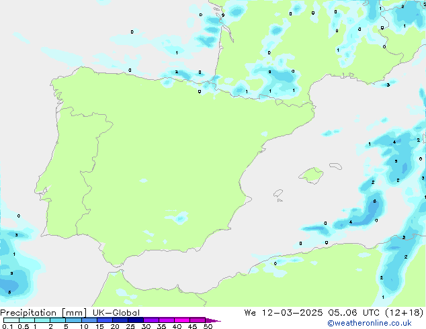Click the Menorca island outline
426x329 pixels.
pos(336,166)
